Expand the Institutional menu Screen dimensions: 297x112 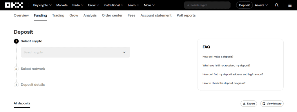point(113,5)
